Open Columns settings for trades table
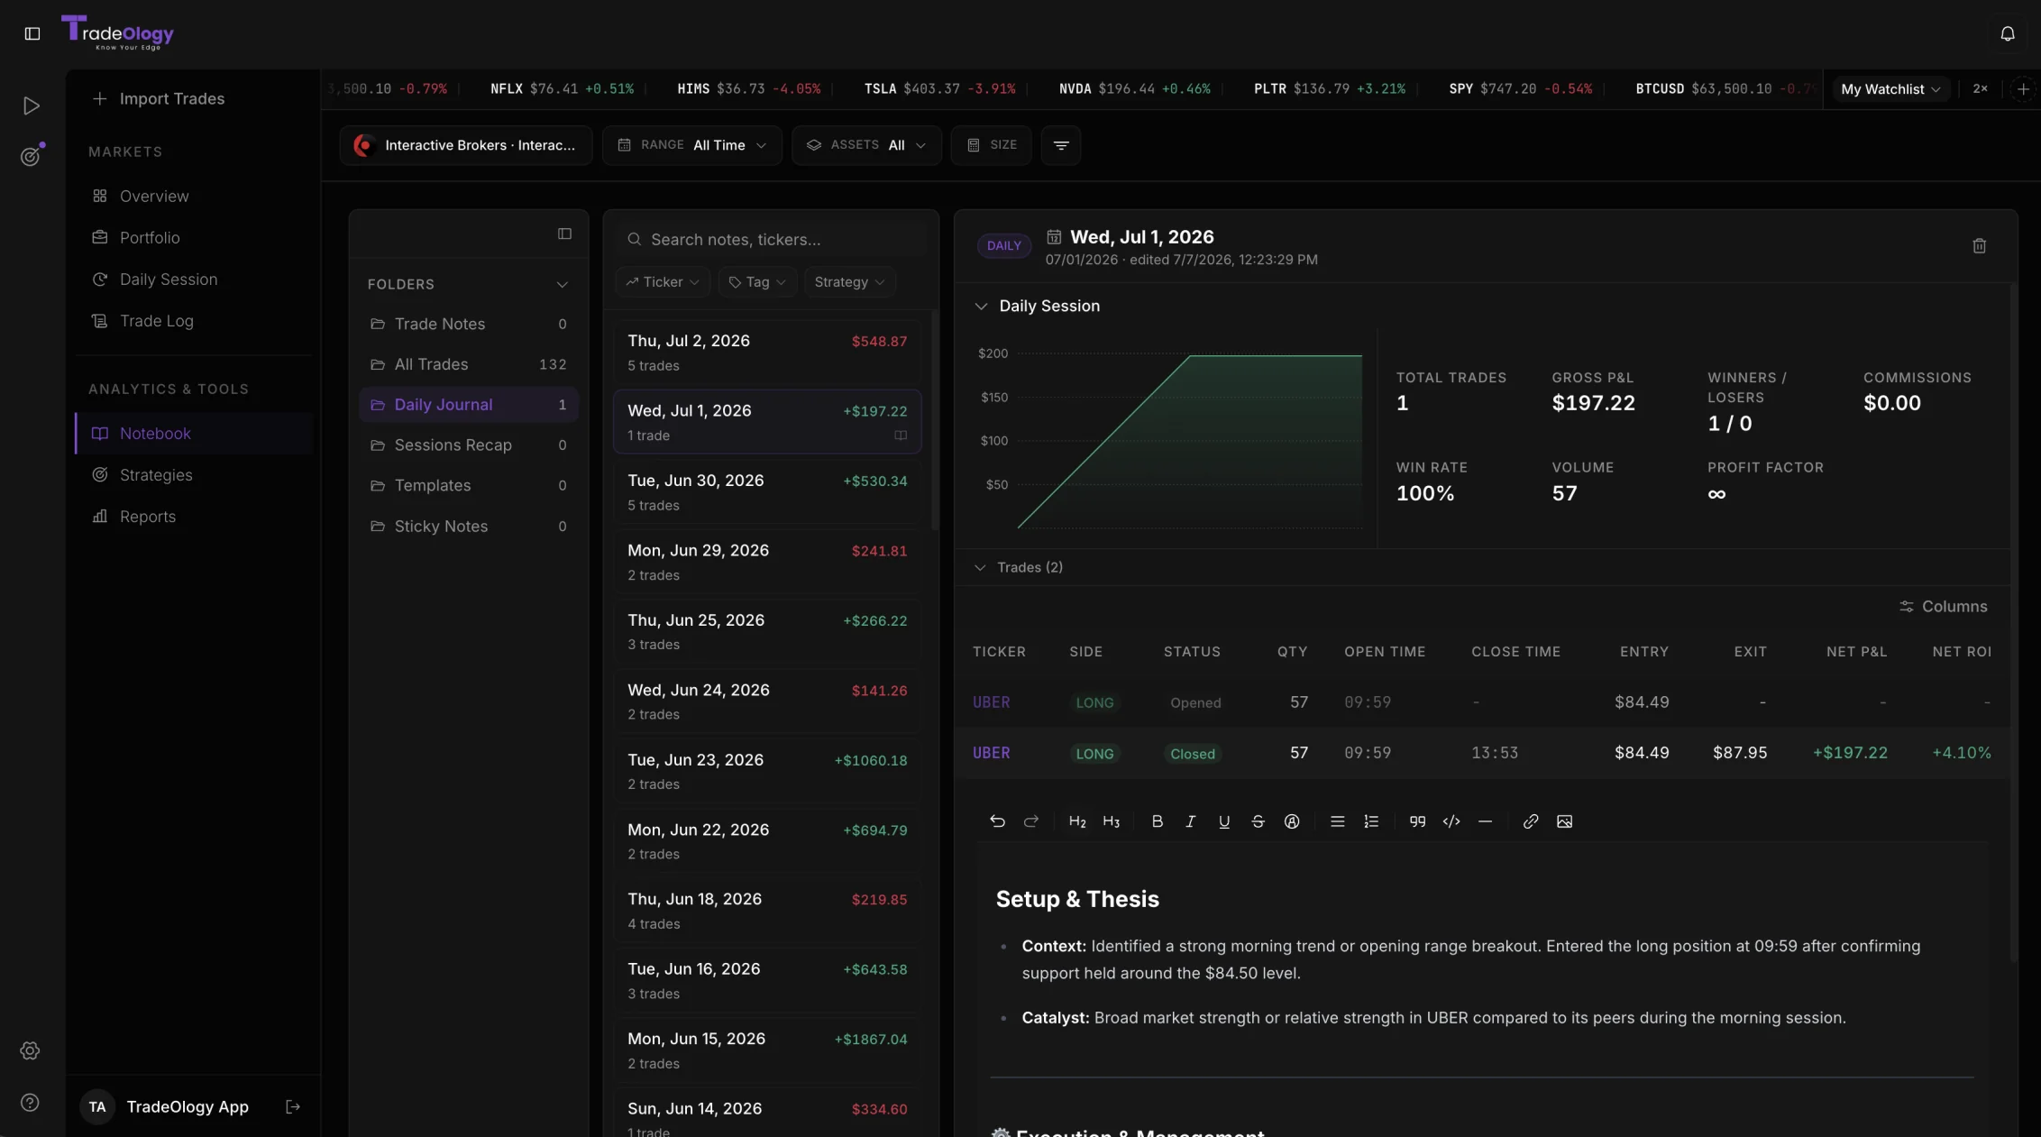This screenshot has width=2041, height=1137. pyautogui.click(x=1943, y=607)
